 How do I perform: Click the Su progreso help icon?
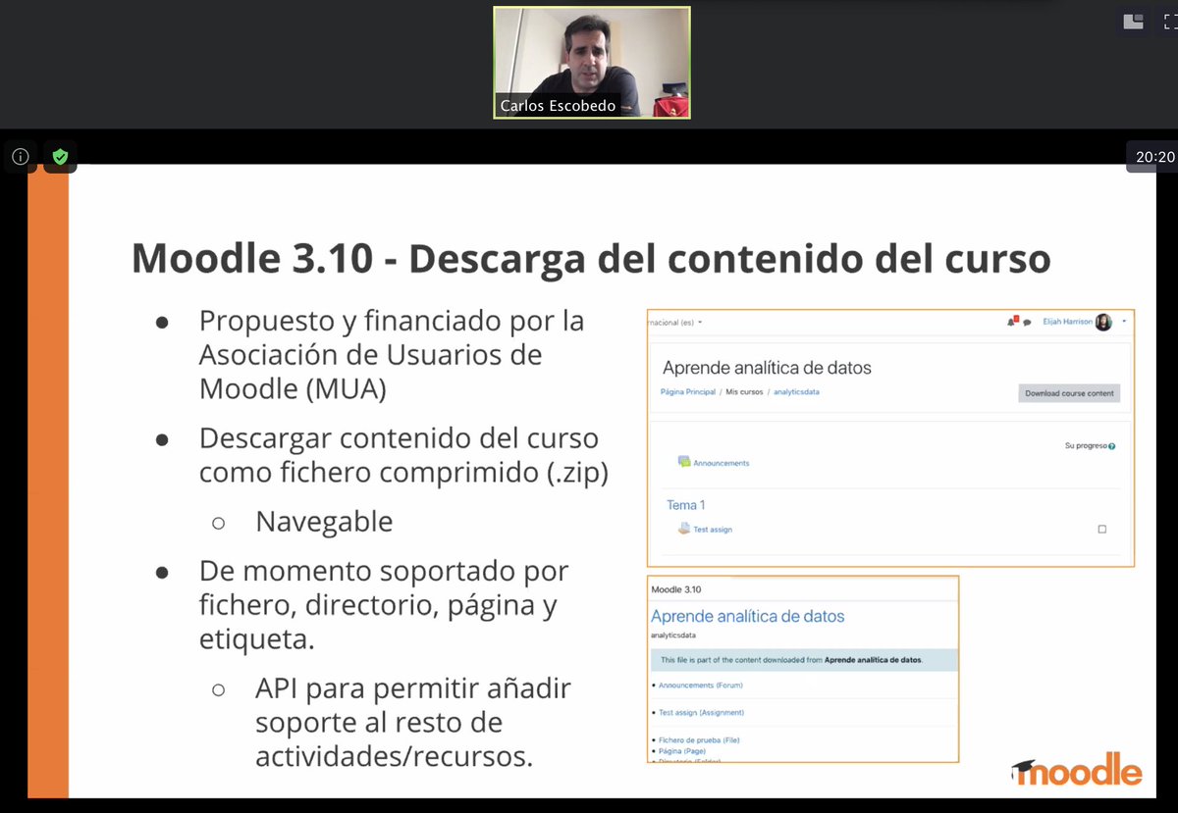coord(1111,446)
